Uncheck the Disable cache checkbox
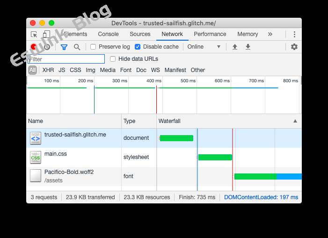The width and height of the screenshot is (328, 238). [138, 47]
